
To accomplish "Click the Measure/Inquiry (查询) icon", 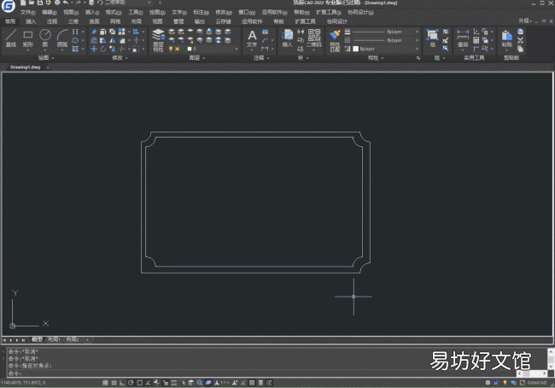I will (463, 38).
